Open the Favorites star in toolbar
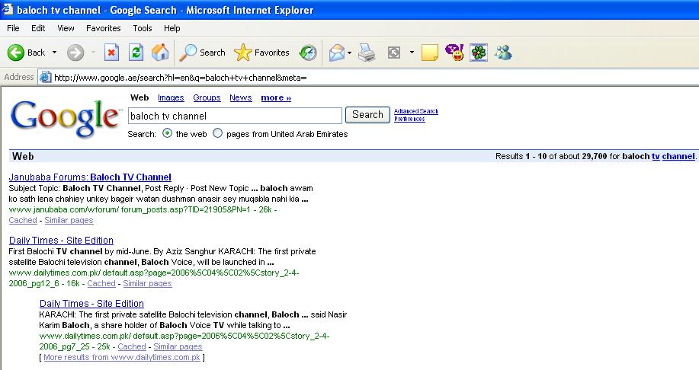699x370 pixels. tap(262, 53)
